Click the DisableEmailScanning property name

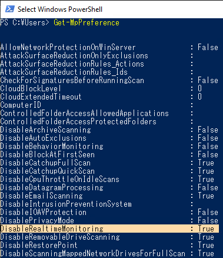click(41, 196)
